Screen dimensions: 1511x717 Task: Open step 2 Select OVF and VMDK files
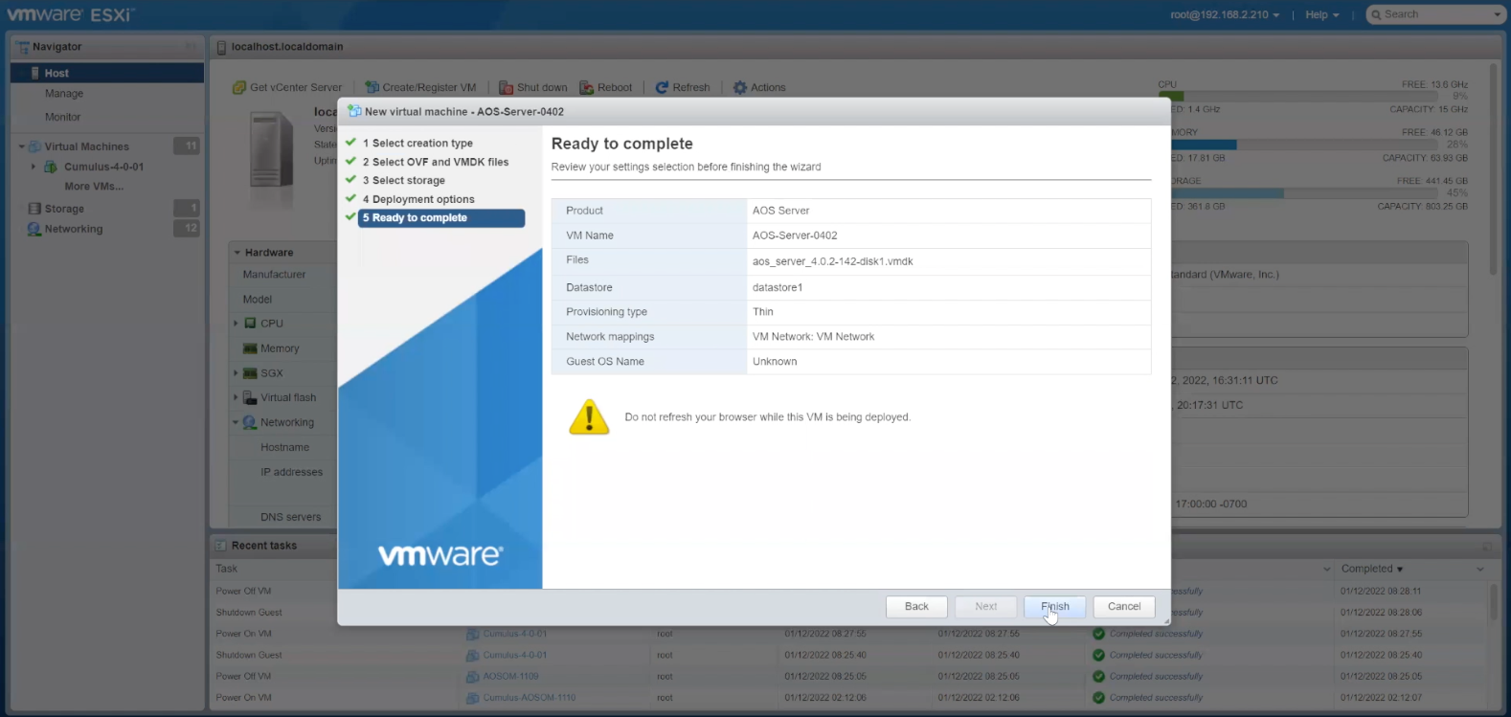[x=436, y=162]
